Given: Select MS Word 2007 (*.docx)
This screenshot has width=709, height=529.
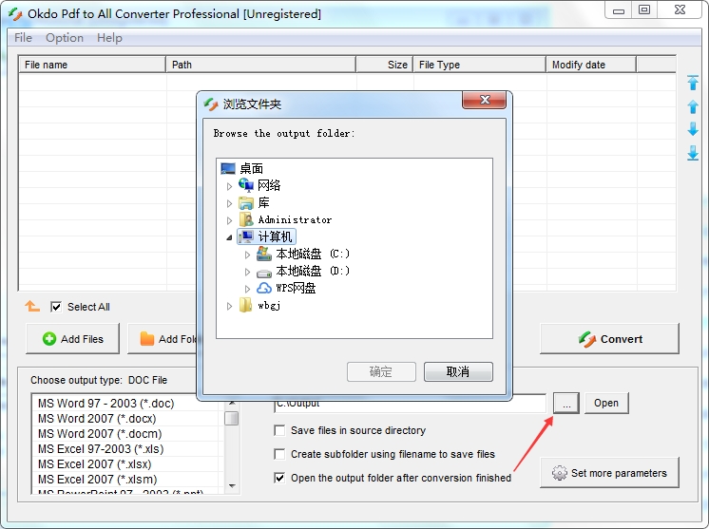Looking at the screenshot, I should [97, 418].
